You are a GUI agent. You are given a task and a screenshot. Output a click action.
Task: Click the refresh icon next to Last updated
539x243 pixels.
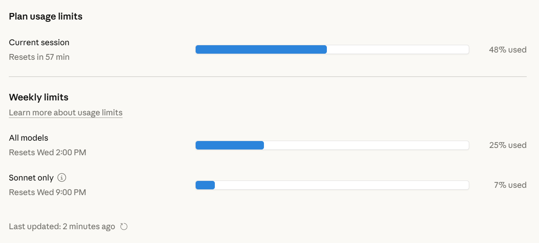[124, 227]
